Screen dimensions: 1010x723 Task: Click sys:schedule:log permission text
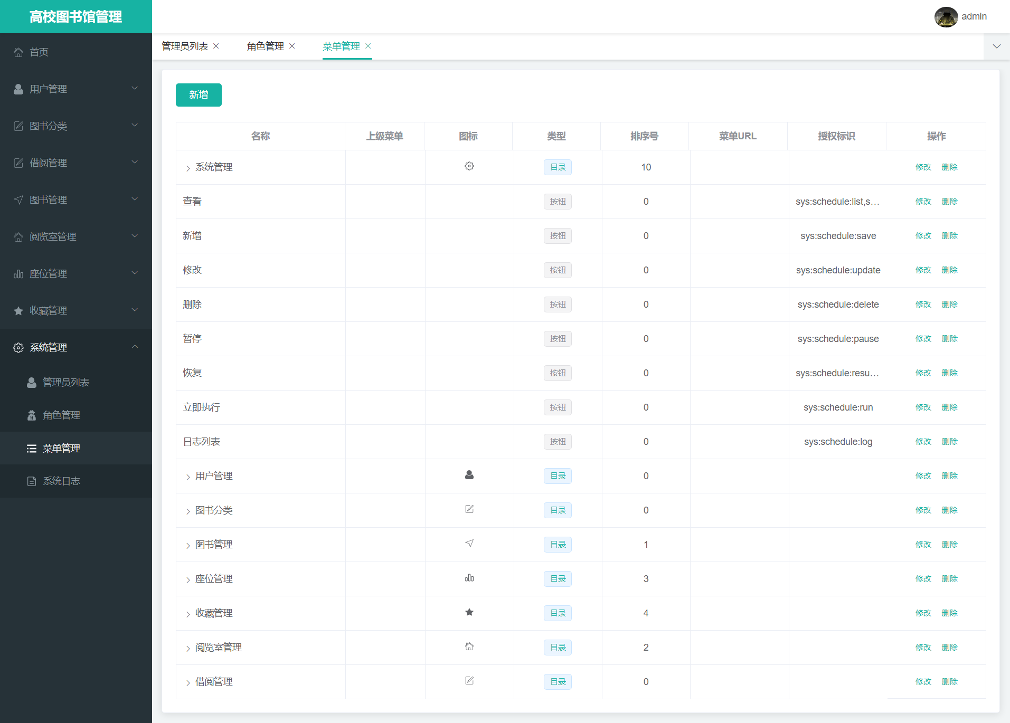click(x=838, y=442)
